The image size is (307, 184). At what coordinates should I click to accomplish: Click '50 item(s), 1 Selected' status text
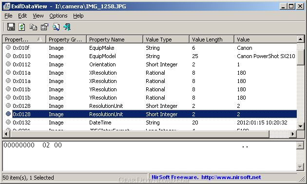[28, 178]
